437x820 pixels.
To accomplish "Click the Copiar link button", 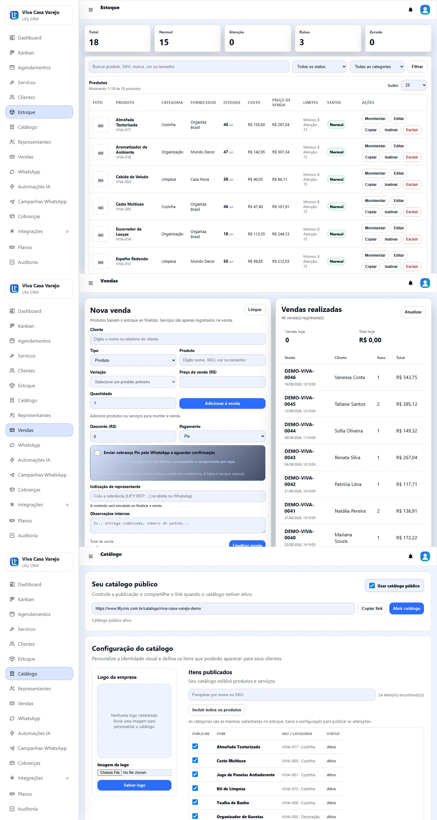I will pos(372,609).
